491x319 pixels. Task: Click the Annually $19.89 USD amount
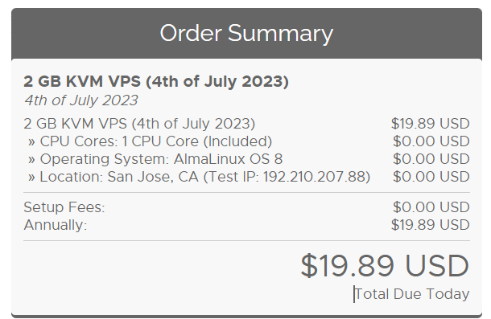click(x=431, y=225)
